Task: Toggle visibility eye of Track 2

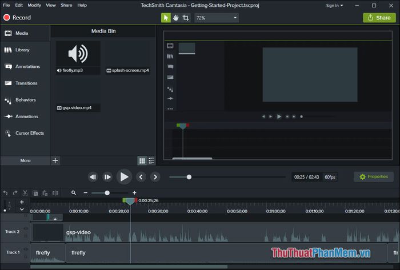Action: pyautogui.click(x=26, y=228)
